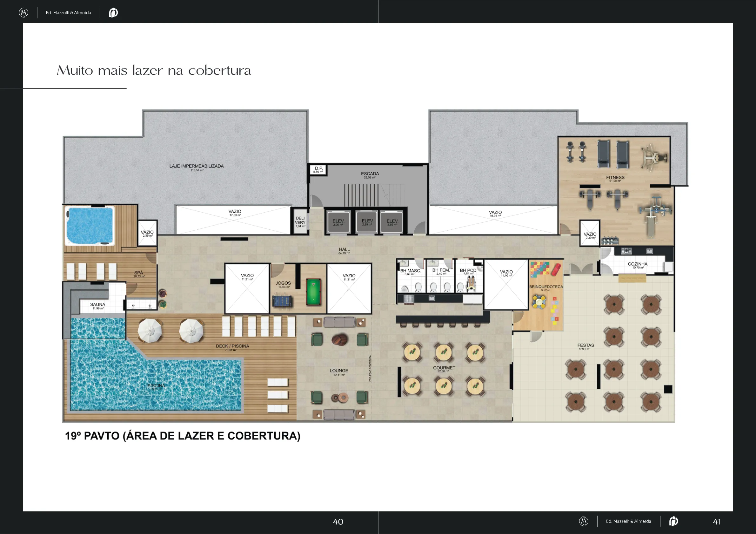Click the wheelchair symbol in BH PCD
The width and height of the screenshot is (756, 534).
pos(471,284)
